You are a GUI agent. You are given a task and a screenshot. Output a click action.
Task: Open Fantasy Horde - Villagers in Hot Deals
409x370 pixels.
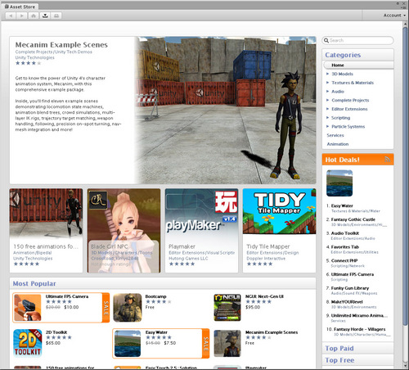click(360, 329)
